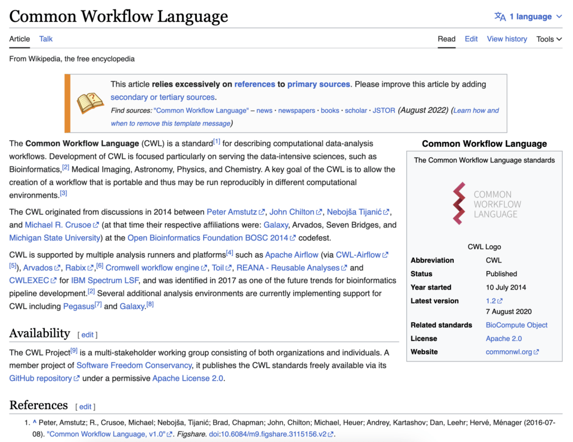Click citation [1] after 'standard'

click(217, 141)
